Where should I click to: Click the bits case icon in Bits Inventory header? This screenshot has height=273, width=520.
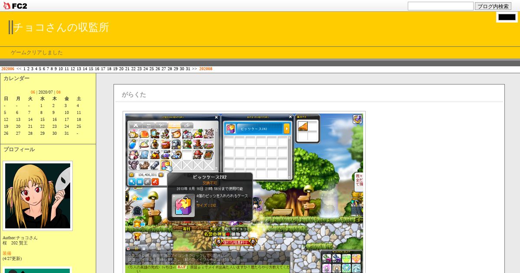pos(231,129)
